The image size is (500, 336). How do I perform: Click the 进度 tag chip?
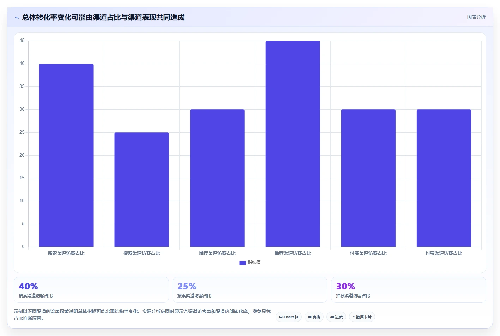pos(336,317)
